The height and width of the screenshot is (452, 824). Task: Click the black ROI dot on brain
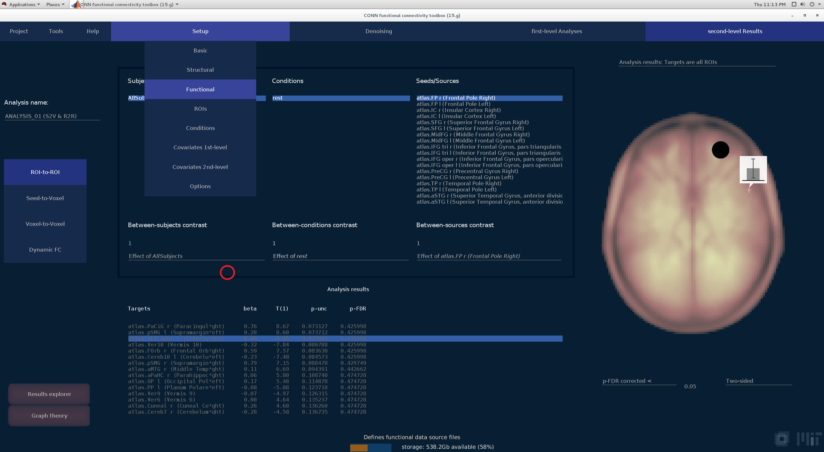pyautogui.click(x=720, y=150)
